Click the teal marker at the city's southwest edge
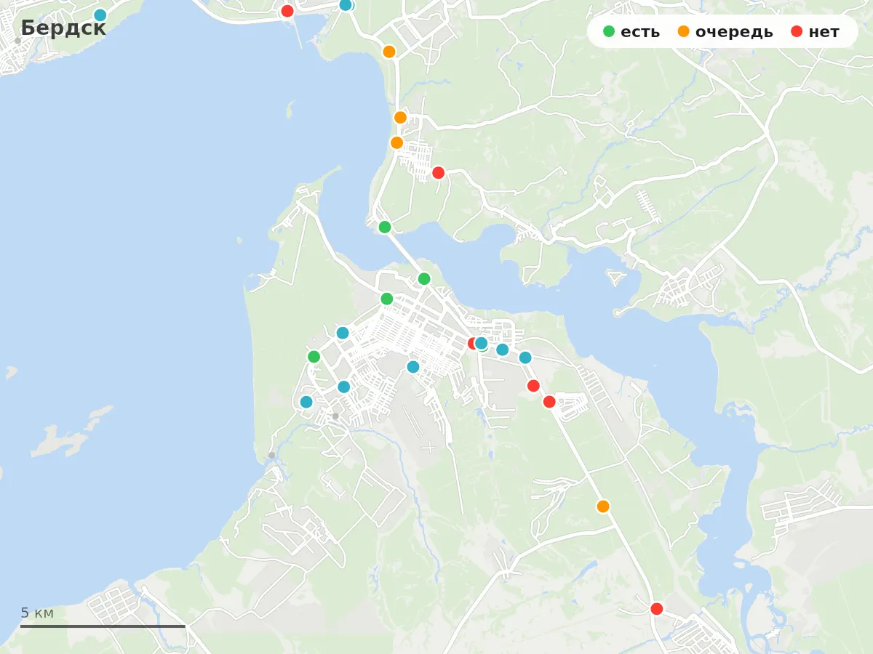The height and width of the screenshot is (654, 873). tap(306, 402)
